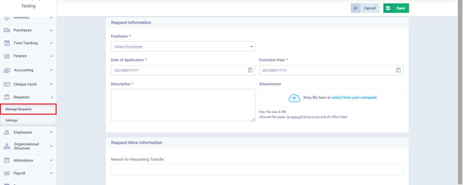Click 'select from your computer' link

(x=354, y=97)
